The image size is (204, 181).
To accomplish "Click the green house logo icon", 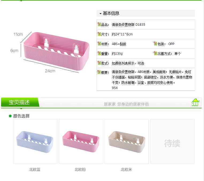I will (x=195, y=102).
